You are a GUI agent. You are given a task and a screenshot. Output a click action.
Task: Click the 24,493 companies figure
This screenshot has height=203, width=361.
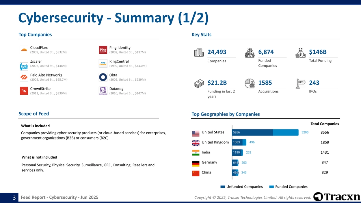217,52
